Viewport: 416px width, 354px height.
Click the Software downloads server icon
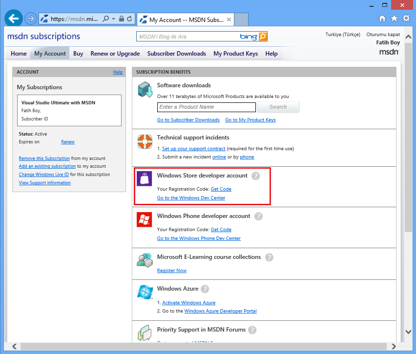point(145,89)
